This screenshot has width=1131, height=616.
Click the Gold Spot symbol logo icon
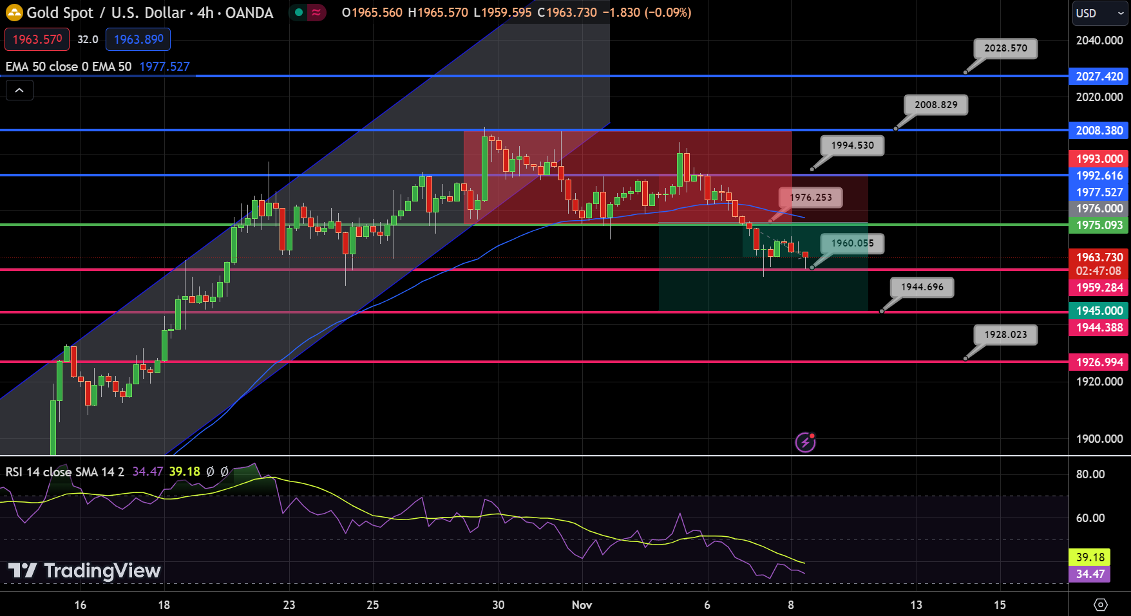click(14, 12)
